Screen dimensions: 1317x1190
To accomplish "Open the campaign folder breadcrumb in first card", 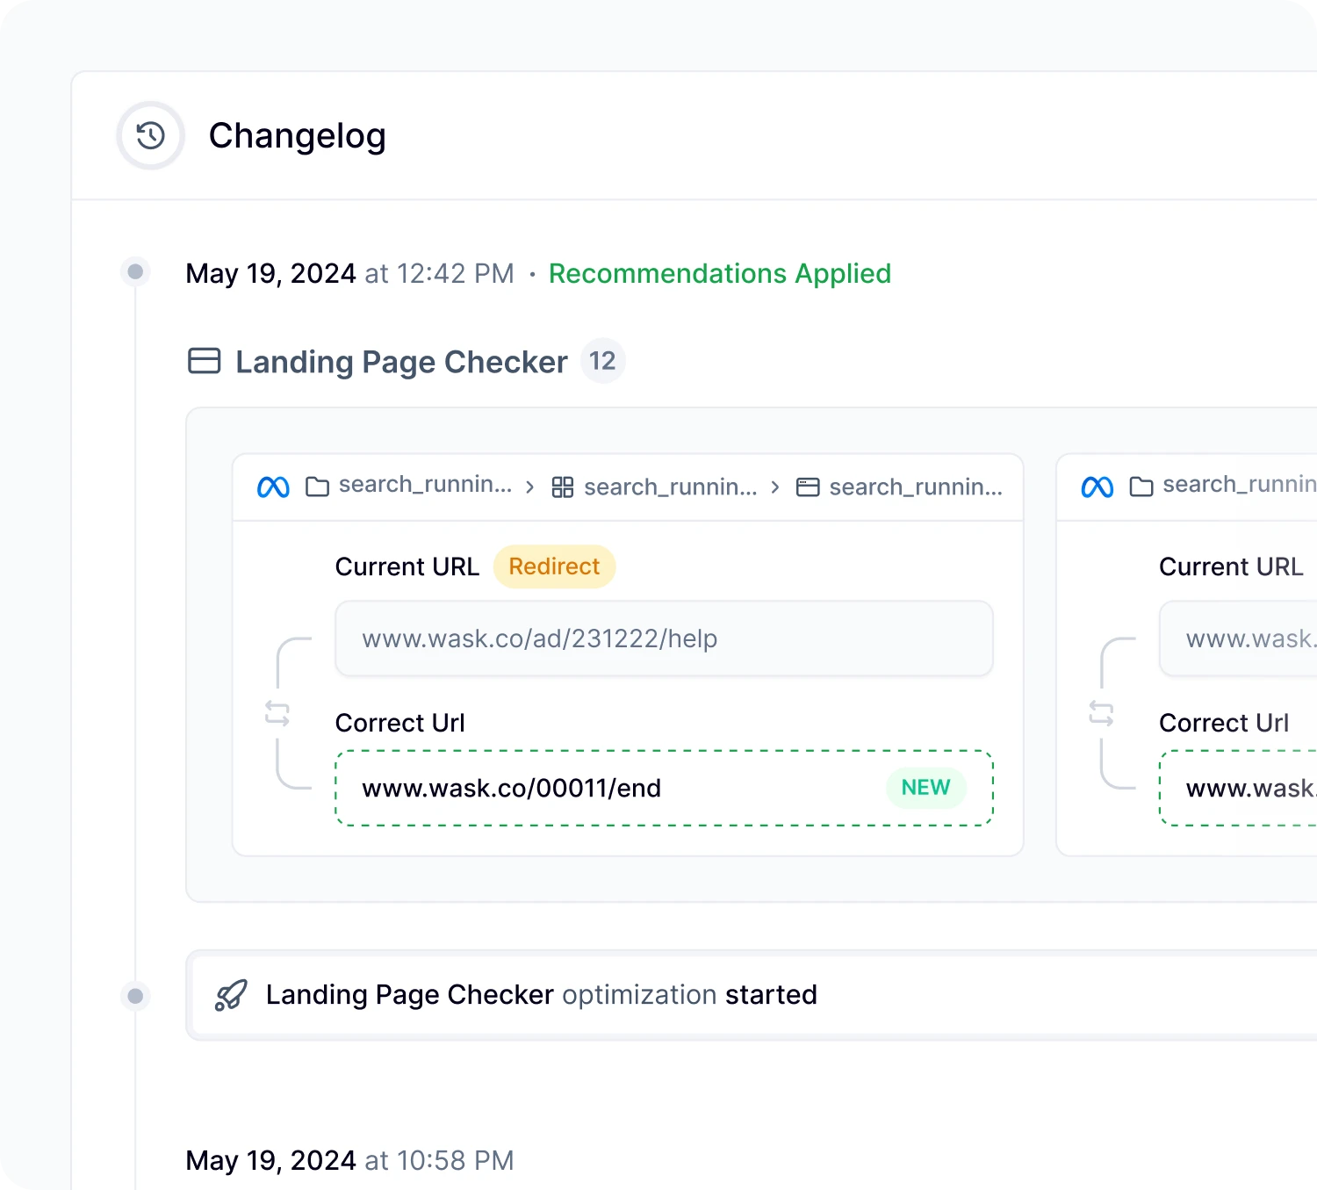I will pos(409,486).
